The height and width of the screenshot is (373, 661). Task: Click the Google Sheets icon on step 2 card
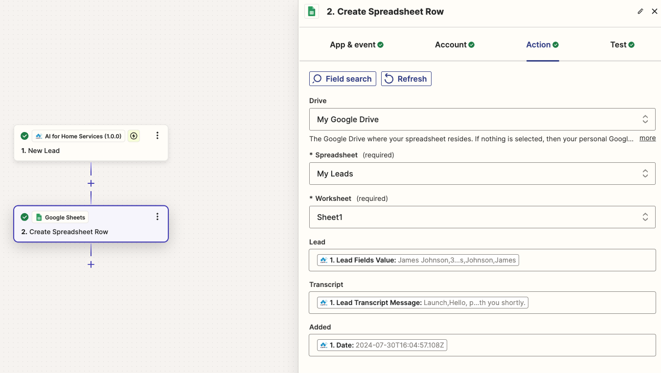tap(39, 218)
